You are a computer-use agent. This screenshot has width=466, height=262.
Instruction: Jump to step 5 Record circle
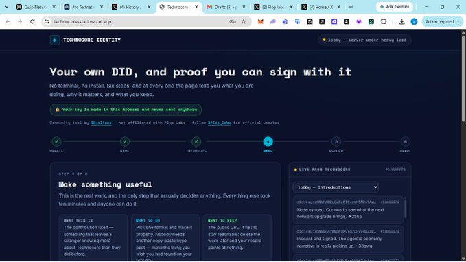[336, 142]
